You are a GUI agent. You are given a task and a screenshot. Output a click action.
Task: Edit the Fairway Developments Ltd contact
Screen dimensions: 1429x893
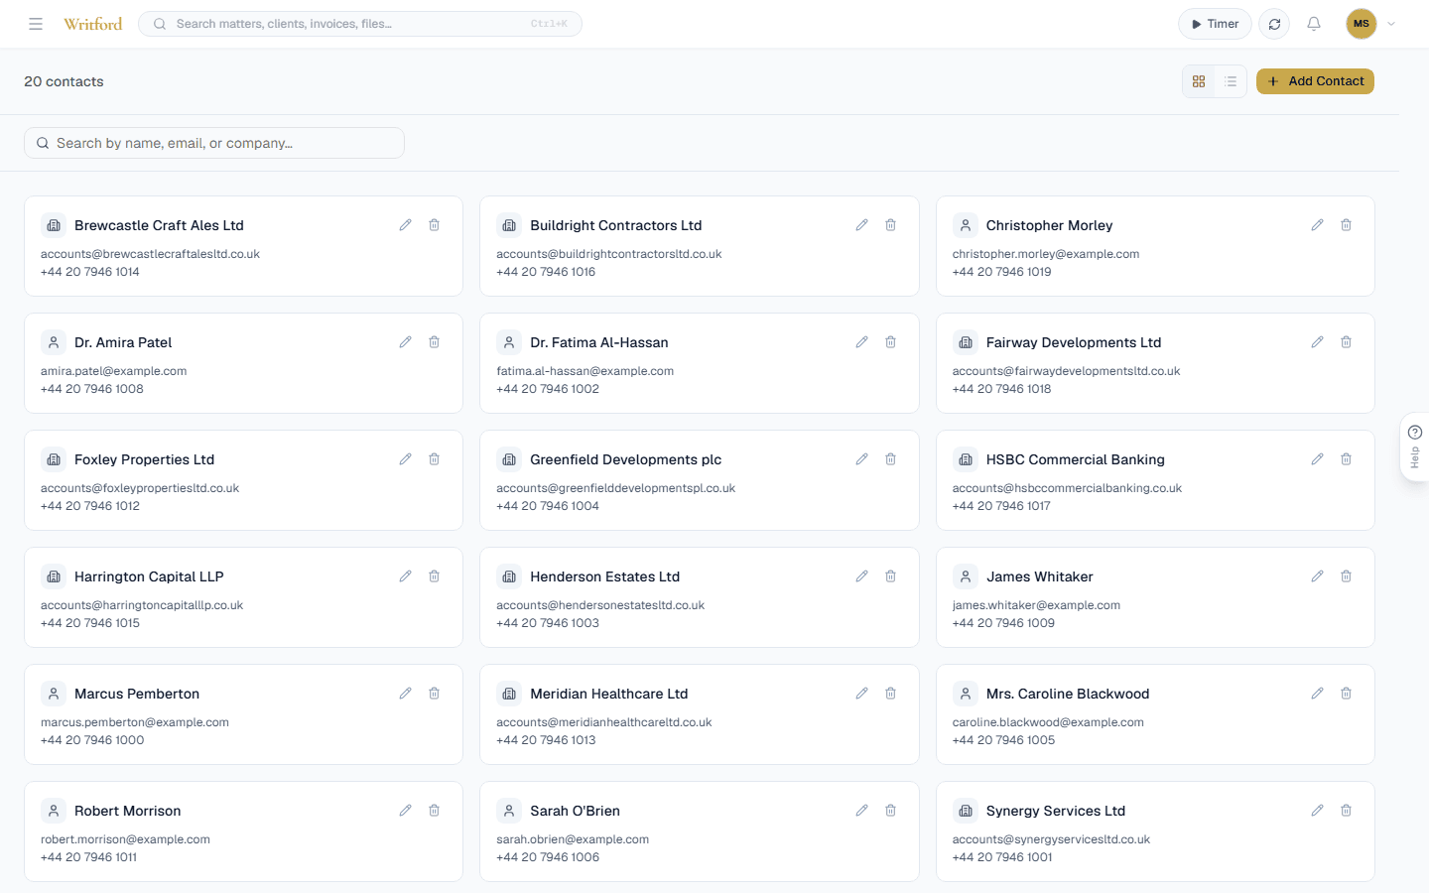point(1318,342)
